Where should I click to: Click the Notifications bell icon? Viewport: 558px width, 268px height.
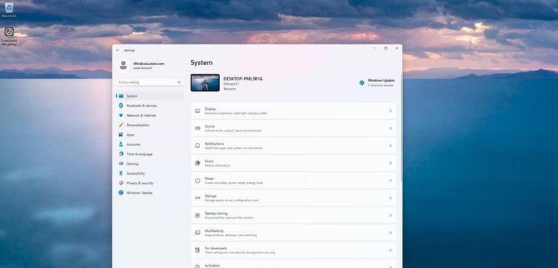coord(197,145)
